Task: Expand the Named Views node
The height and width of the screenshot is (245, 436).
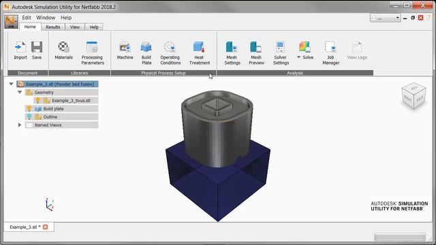Action: click(20, 125)
